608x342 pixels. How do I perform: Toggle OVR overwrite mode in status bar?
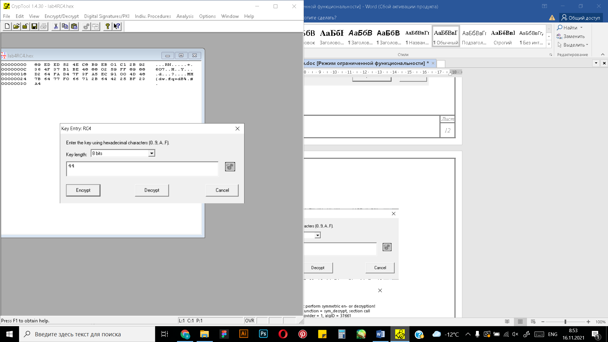[x=250, y=320]
